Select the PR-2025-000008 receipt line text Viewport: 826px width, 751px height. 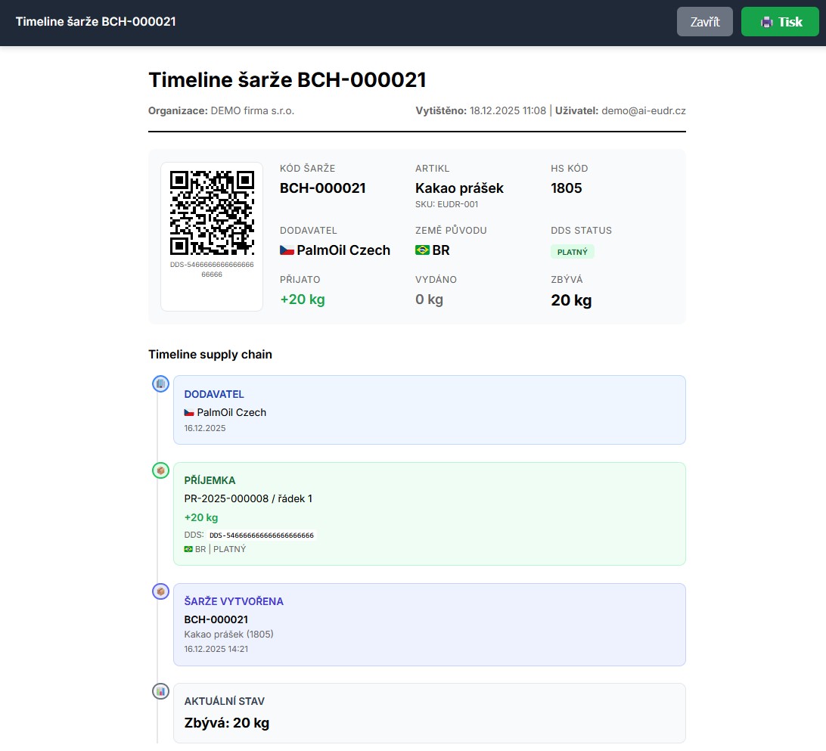click(x=248, y=498)
